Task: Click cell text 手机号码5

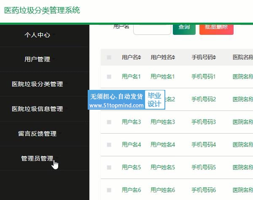Action: pyautogui.click(x=204, y=167)
